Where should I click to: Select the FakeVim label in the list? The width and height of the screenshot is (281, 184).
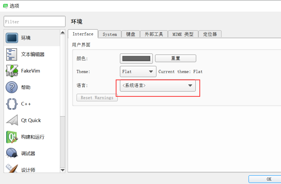[x=31, y=71]
